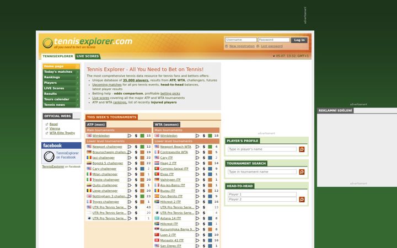This screenshot has width=397, height=248.
Task: Click dollar icon for Quito challenger
Action: pyautogui.click(x=136, y=185)
